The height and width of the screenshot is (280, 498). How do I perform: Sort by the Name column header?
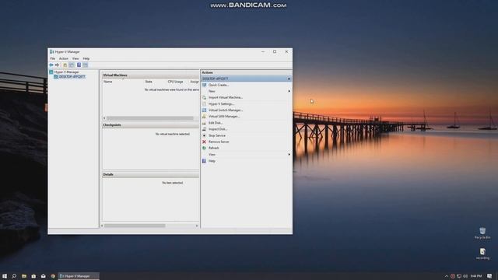tap(107, 82)
